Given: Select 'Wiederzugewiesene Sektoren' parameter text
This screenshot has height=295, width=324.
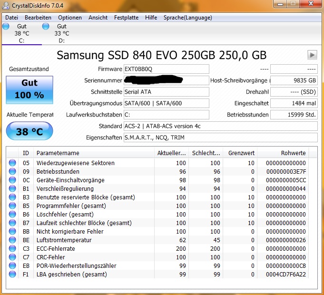Looking at the screenshot, I should [76, 163].
